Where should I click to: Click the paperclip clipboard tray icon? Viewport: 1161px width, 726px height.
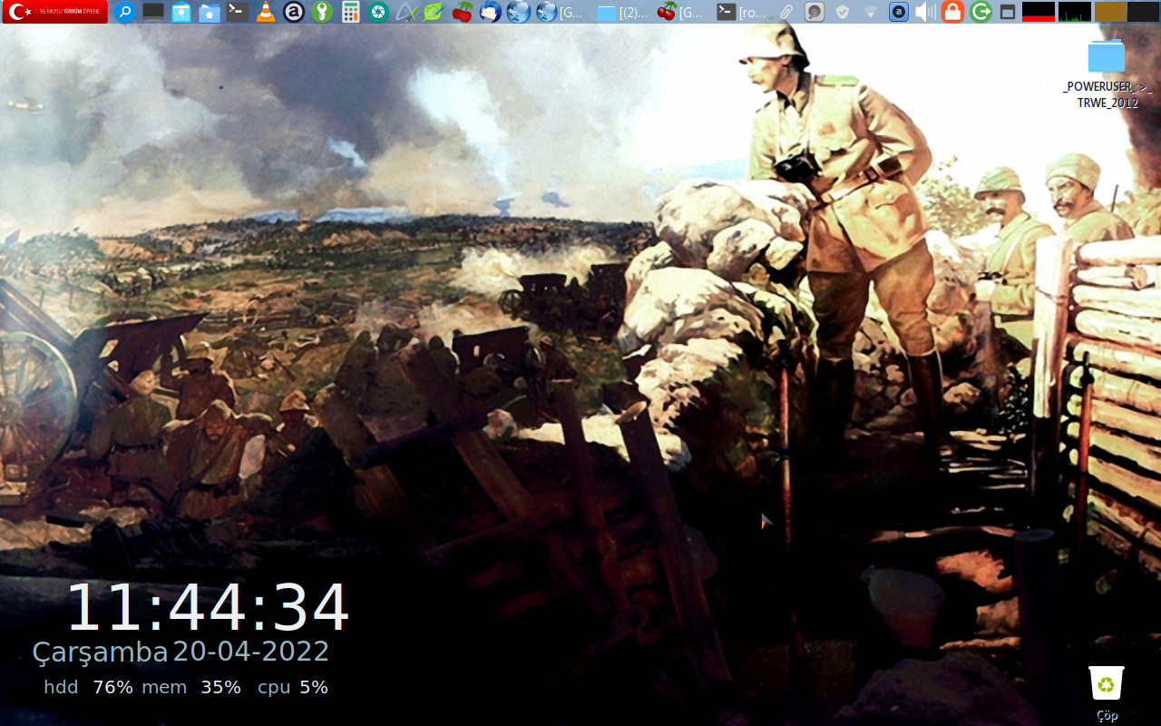coord(786,12)
